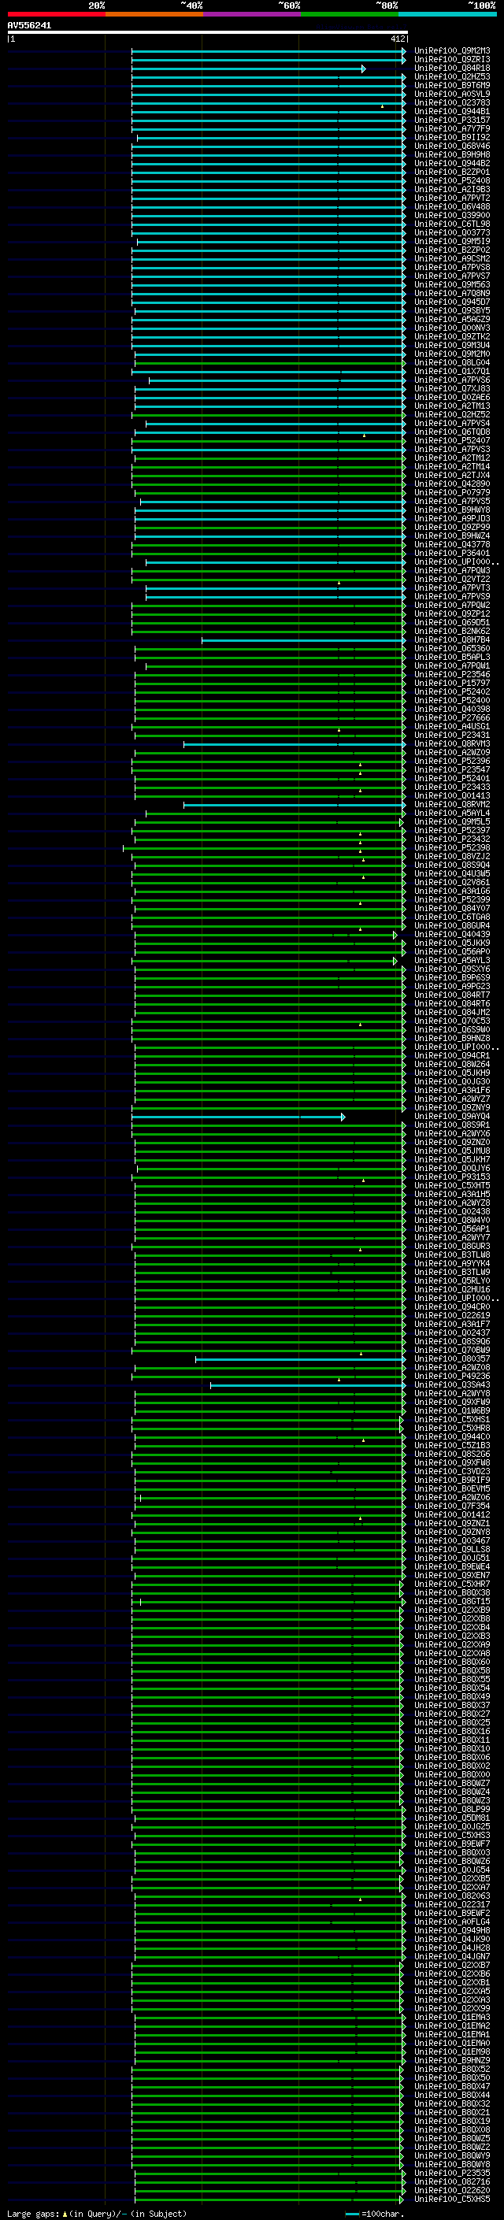Open the UniRef100_A0SVL9 hit
Screen dimensions: 504x2220
pos(452,94)
